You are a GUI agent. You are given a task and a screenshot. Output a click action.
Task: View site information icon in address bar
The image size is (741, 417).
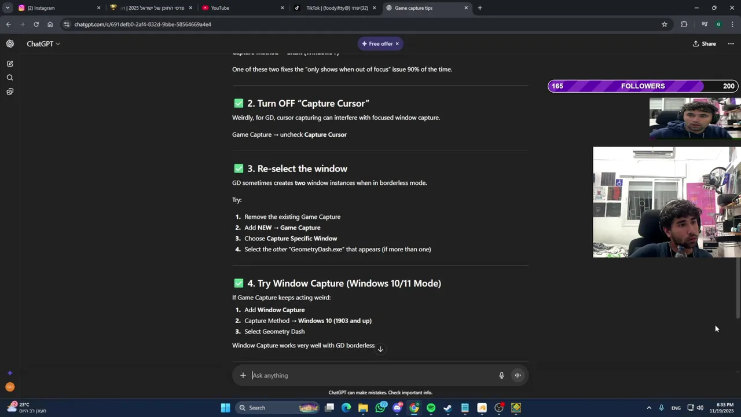67,24
